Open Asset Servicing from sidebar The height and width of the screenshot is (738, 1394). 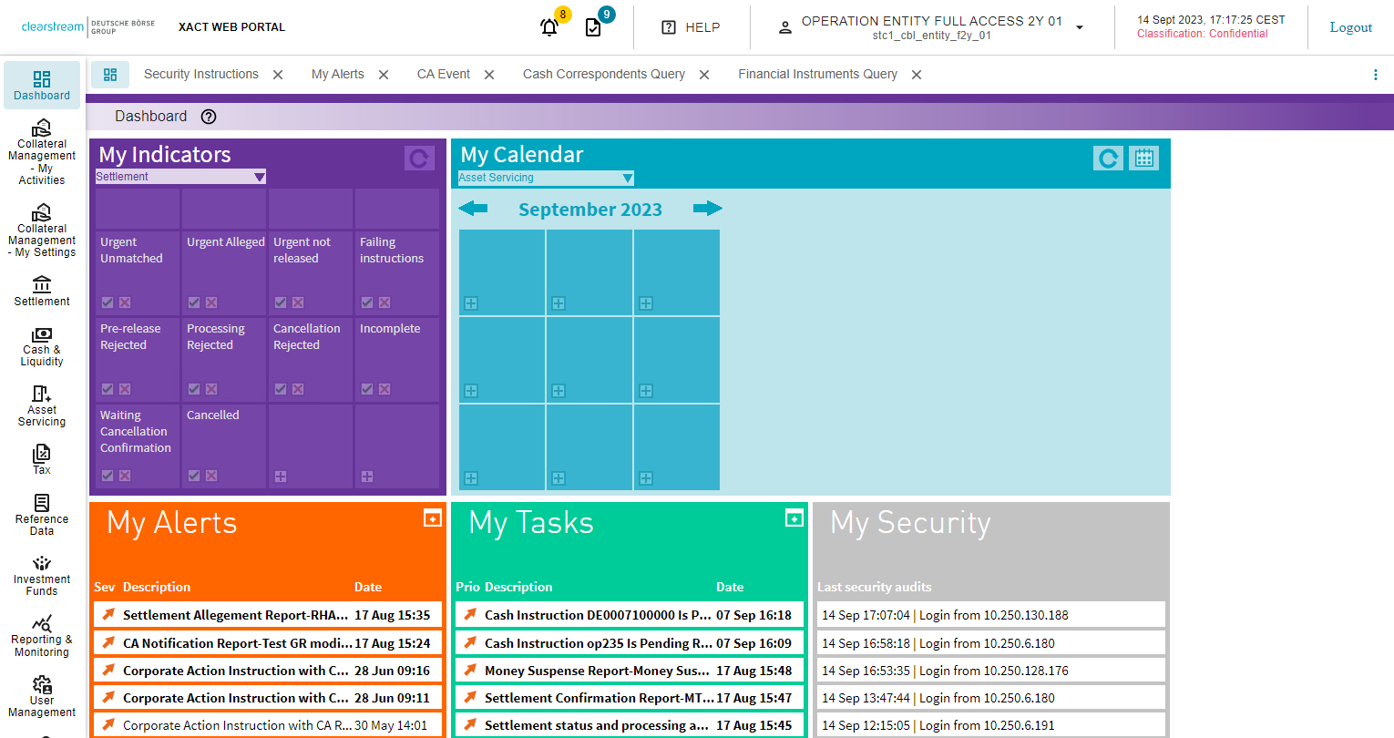pyautogui.click(x=42, y=405)
